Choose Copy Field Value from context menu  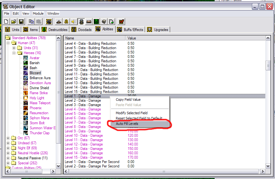click(x=140, y=100)
